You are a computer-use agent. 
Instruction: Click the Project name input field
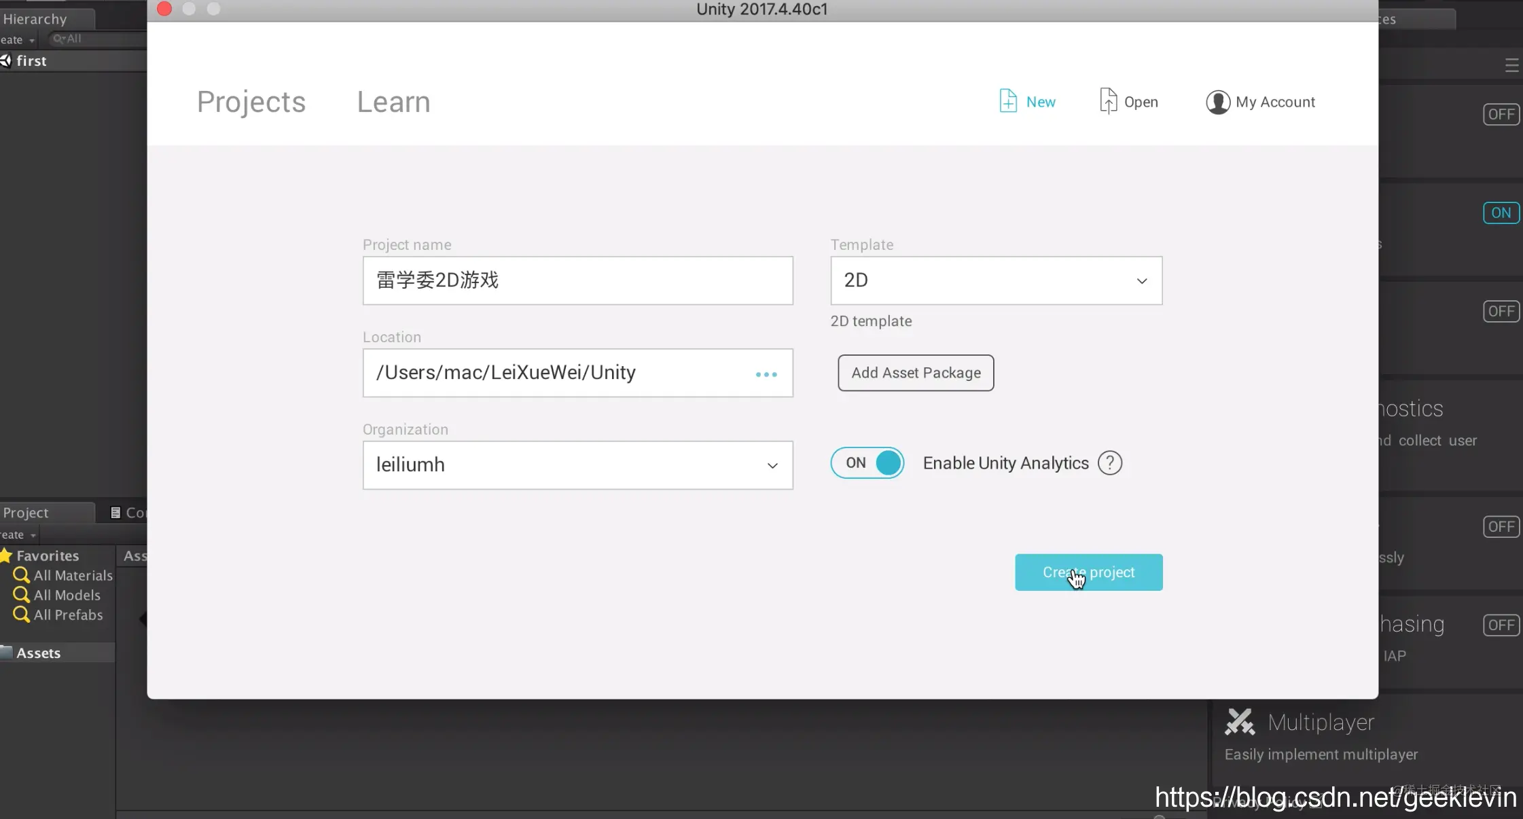577,280
